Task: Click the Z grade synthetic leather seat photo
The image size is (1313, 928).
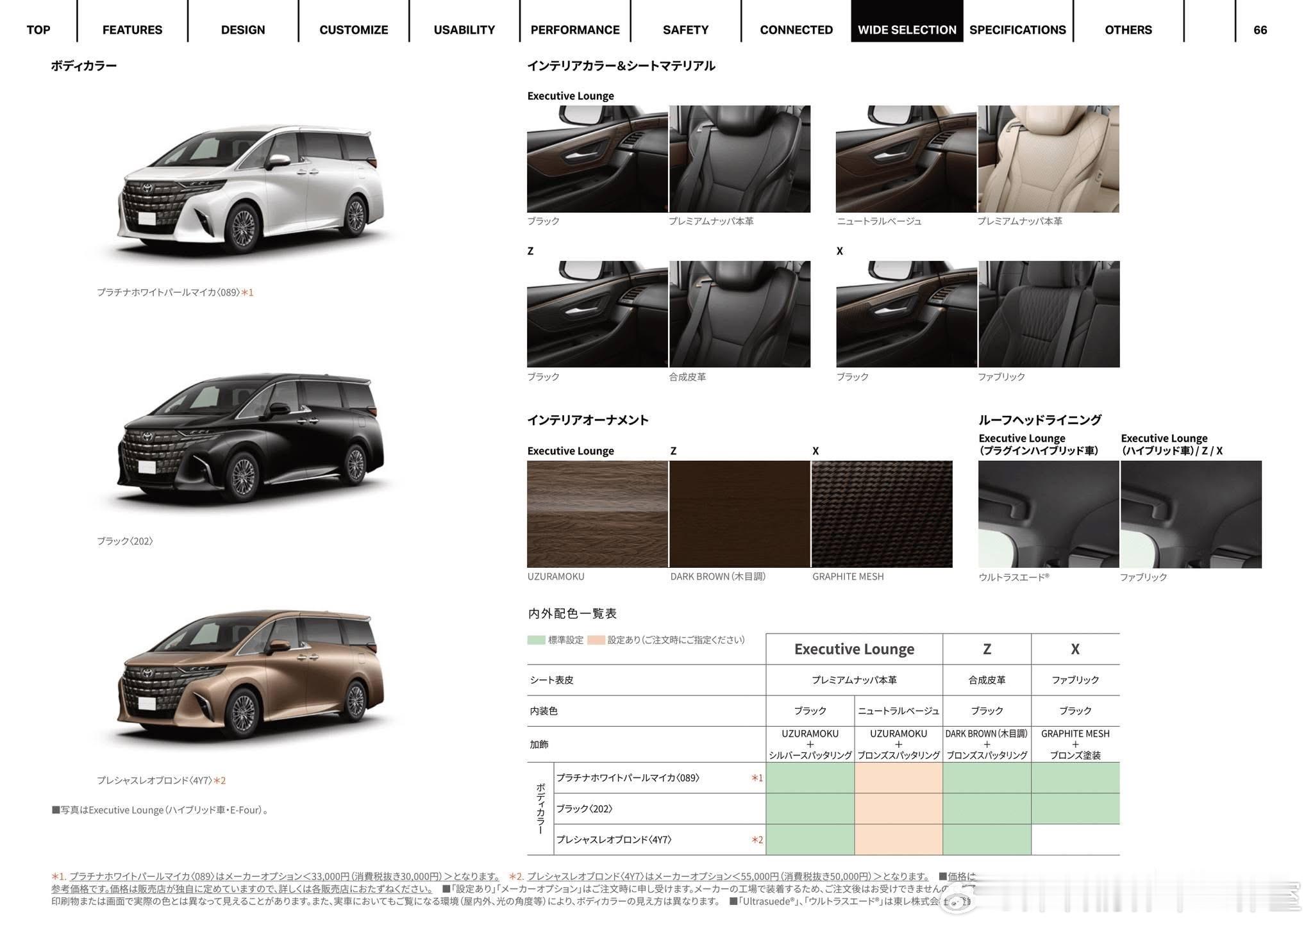Action: coord(739,314)
